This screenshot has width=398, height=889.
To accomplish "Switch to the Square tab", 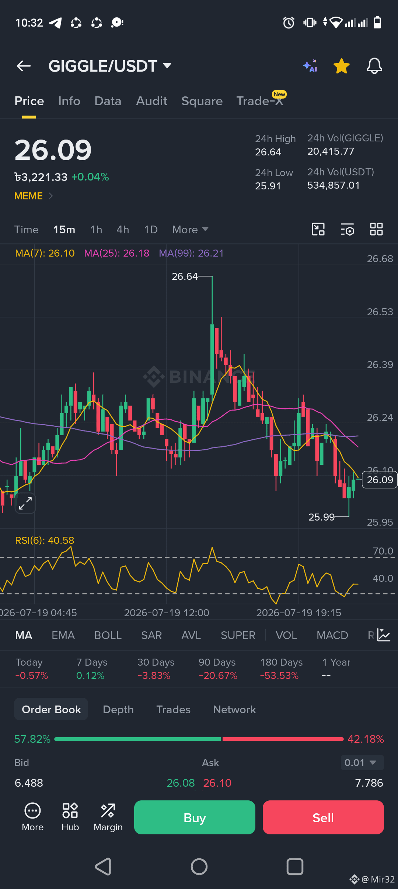I will point(202,101).
